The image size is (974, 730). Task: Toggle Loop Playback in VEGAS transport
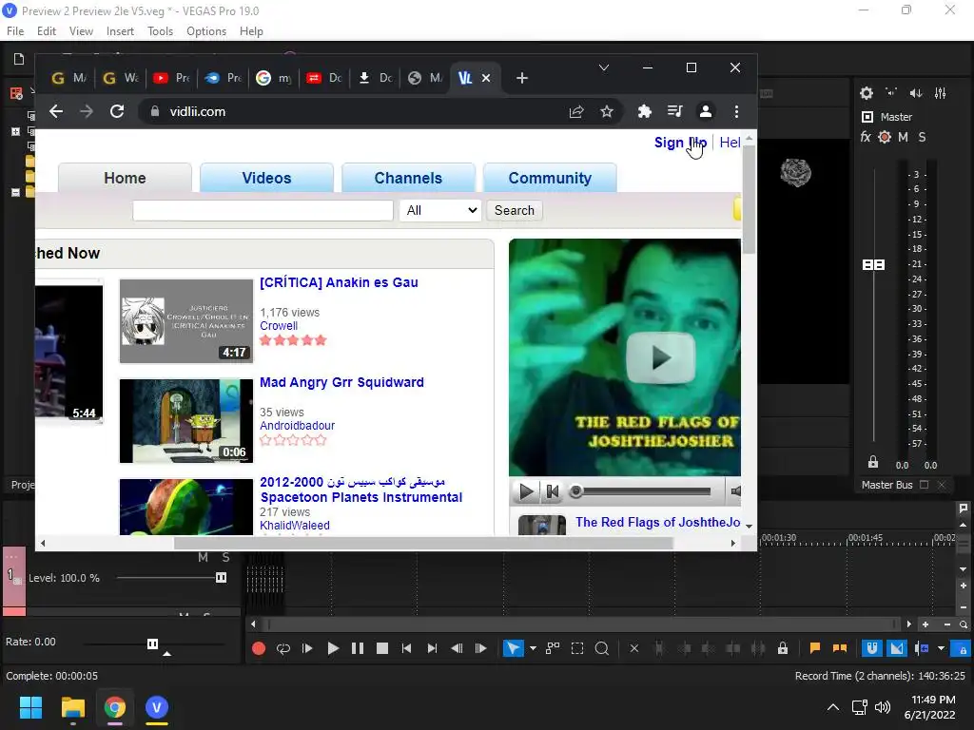283,648
